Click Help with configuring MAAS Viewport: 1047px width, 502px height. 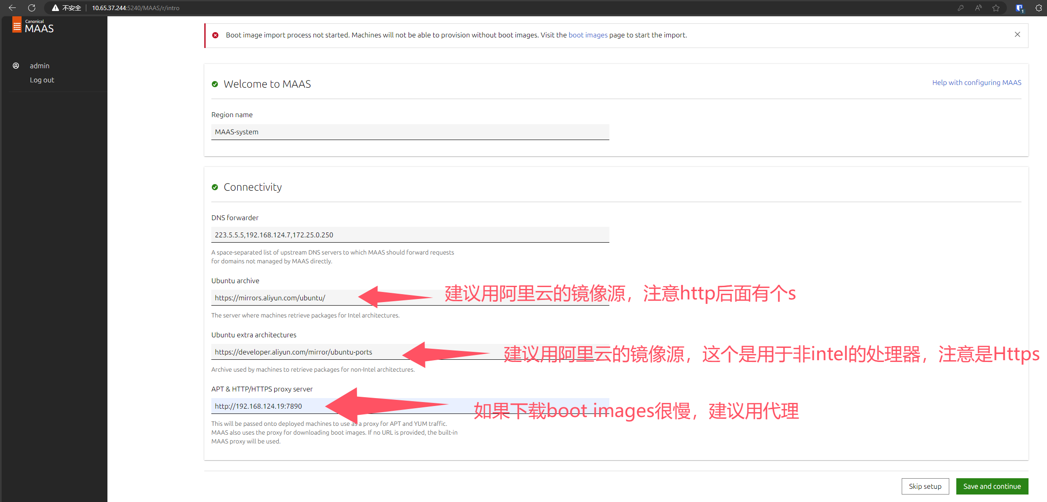coord(977,82)
